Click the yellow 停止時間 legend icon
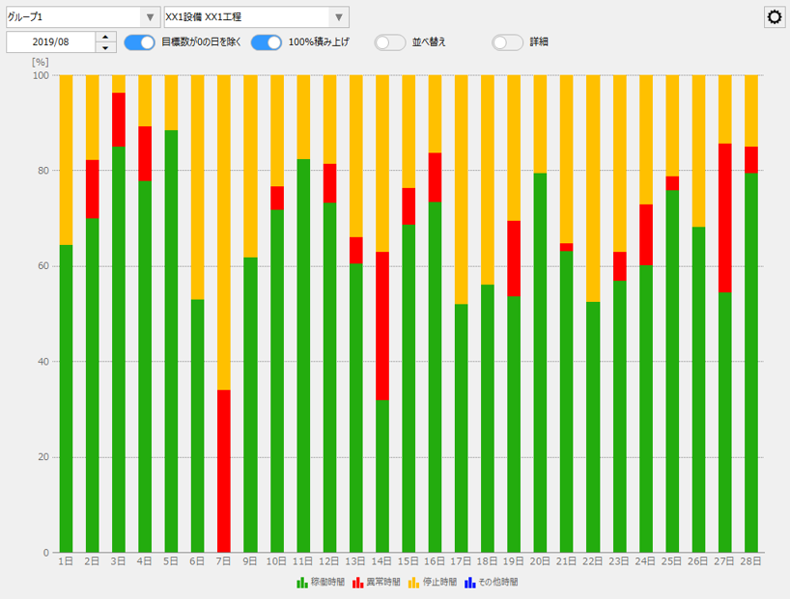 click(x=413, y=584)
